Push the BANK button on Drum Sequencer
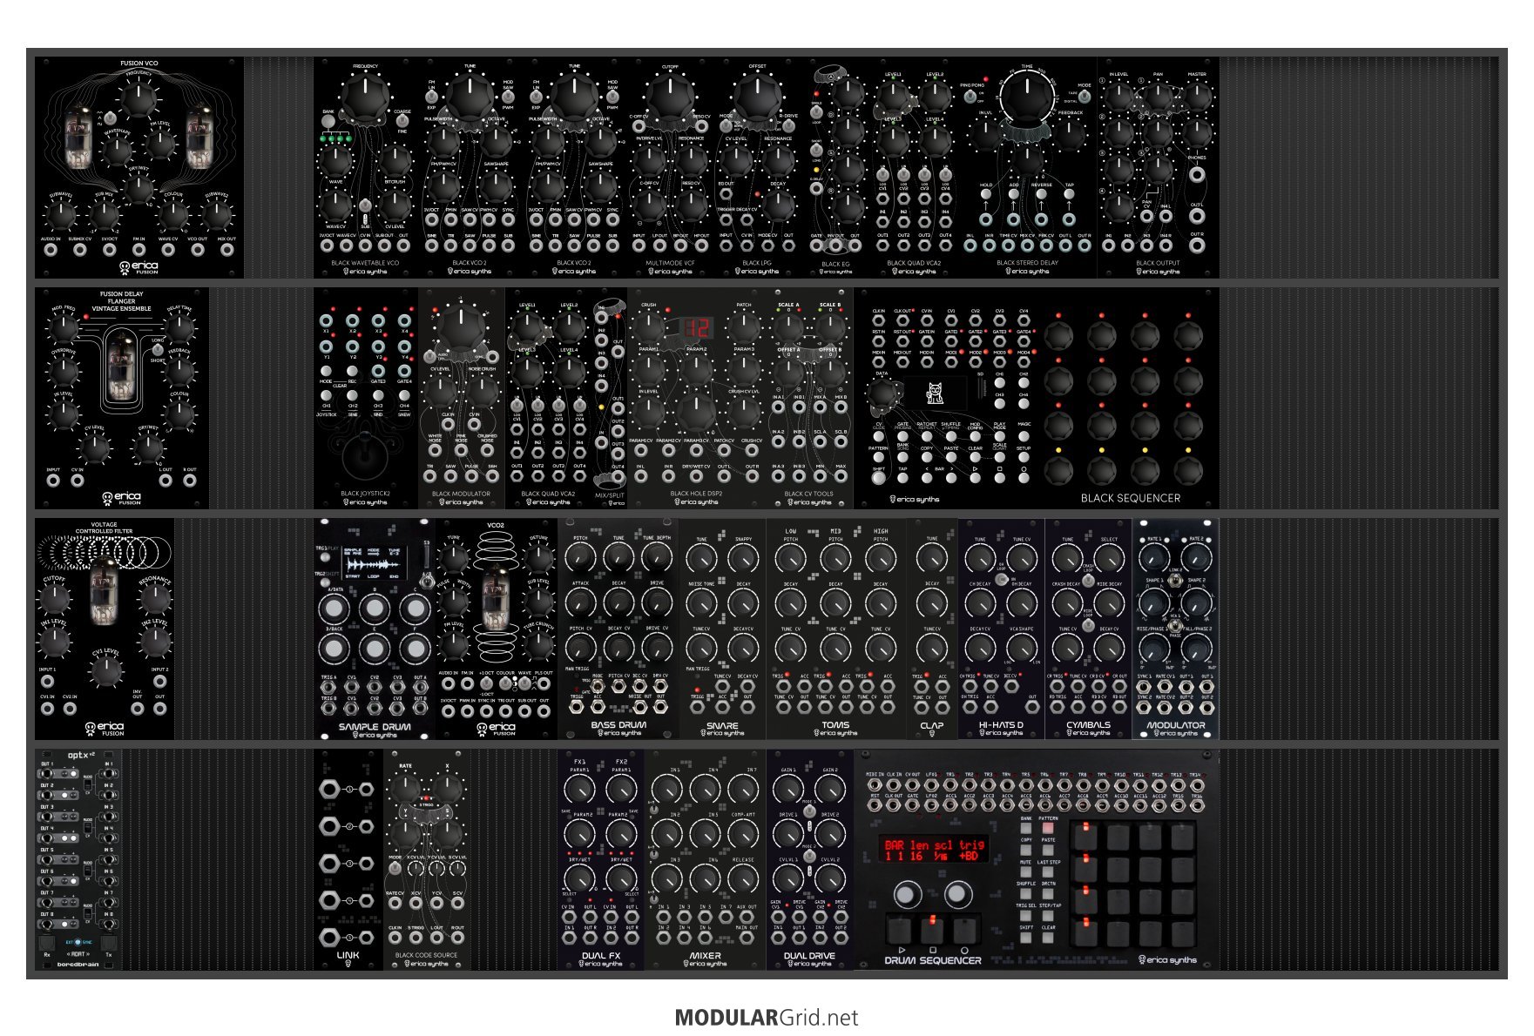The height and width of the screenshot is (1036, 1534). [1026, 828]
